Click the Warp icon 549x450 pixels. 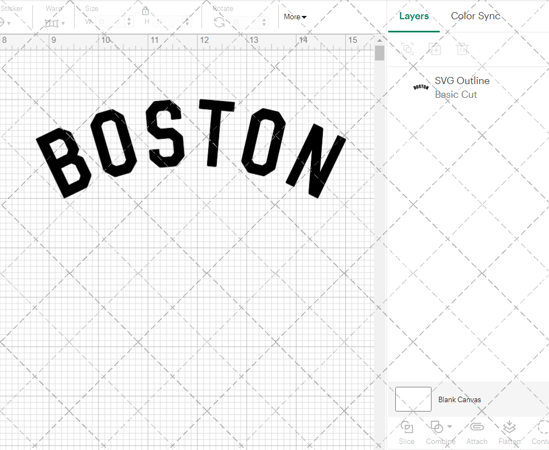[52, 23]
